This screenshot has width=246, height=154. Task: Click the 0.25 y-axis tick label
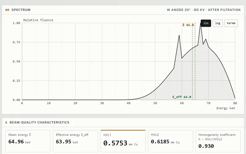click(x=17, y=81)
